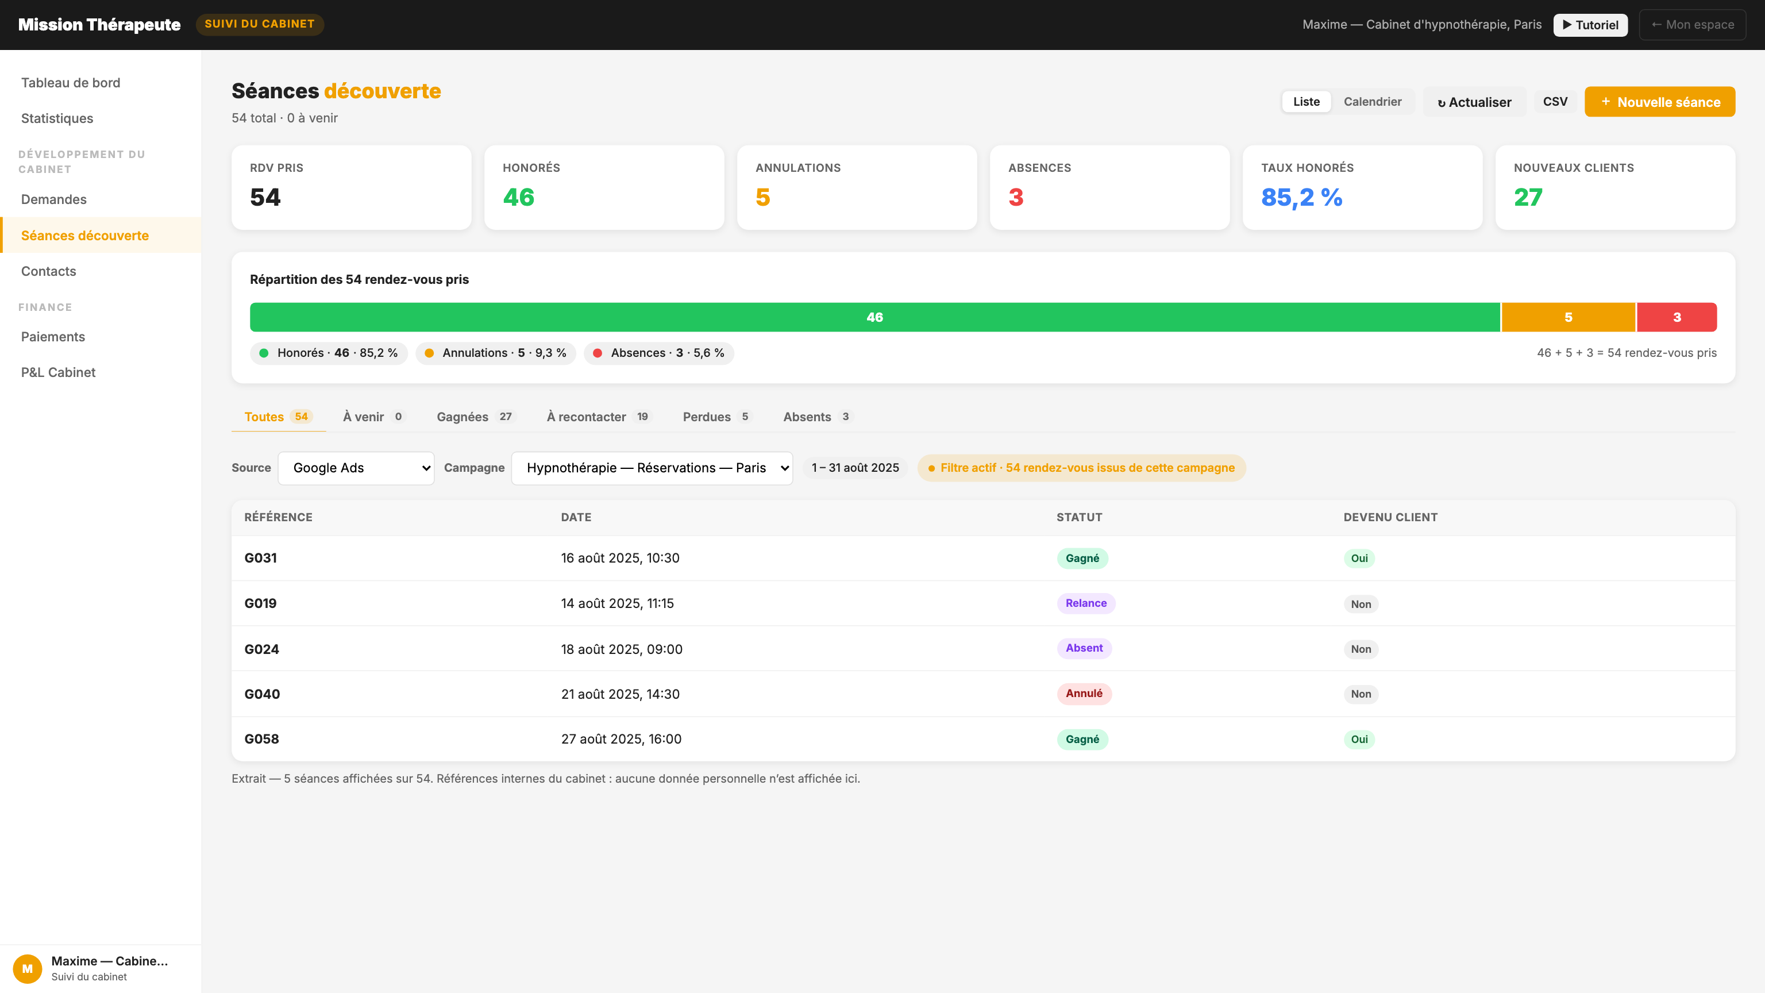The height and width of the screenshot is (993, 1765).
Task: Switch to Liste view
Action: pyautogui.click(x=1306, y=101)
